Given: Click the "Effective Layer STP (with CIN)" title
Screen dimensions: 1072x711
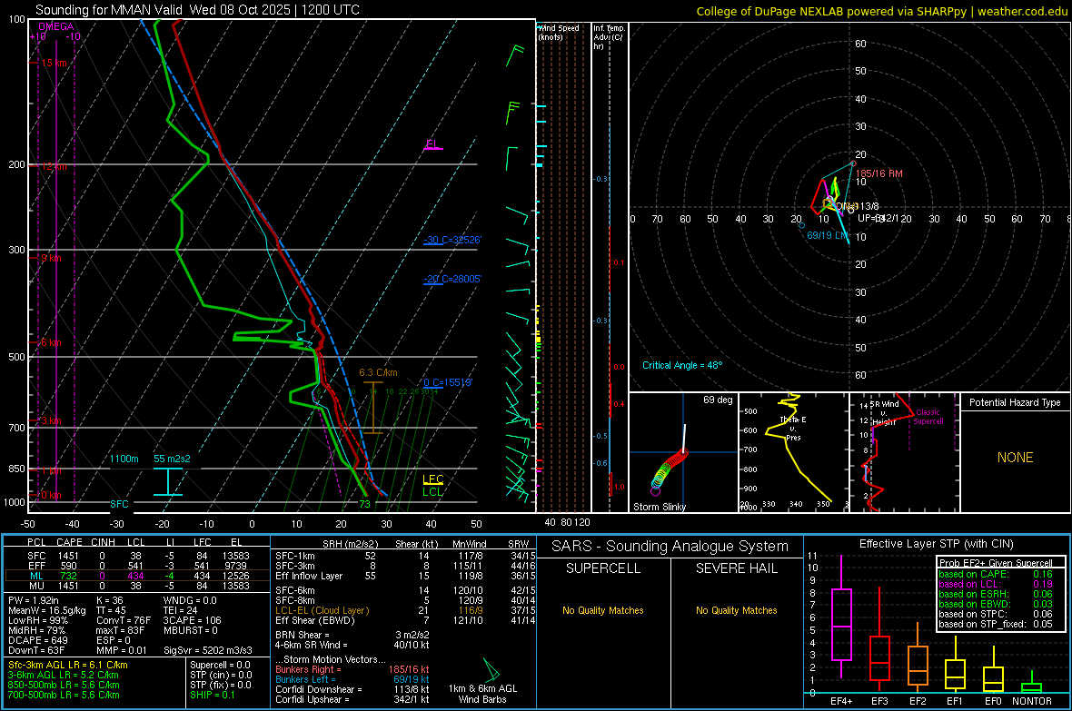Looking at the screenshot, I should pyautogui.click(x=937, y=544).
